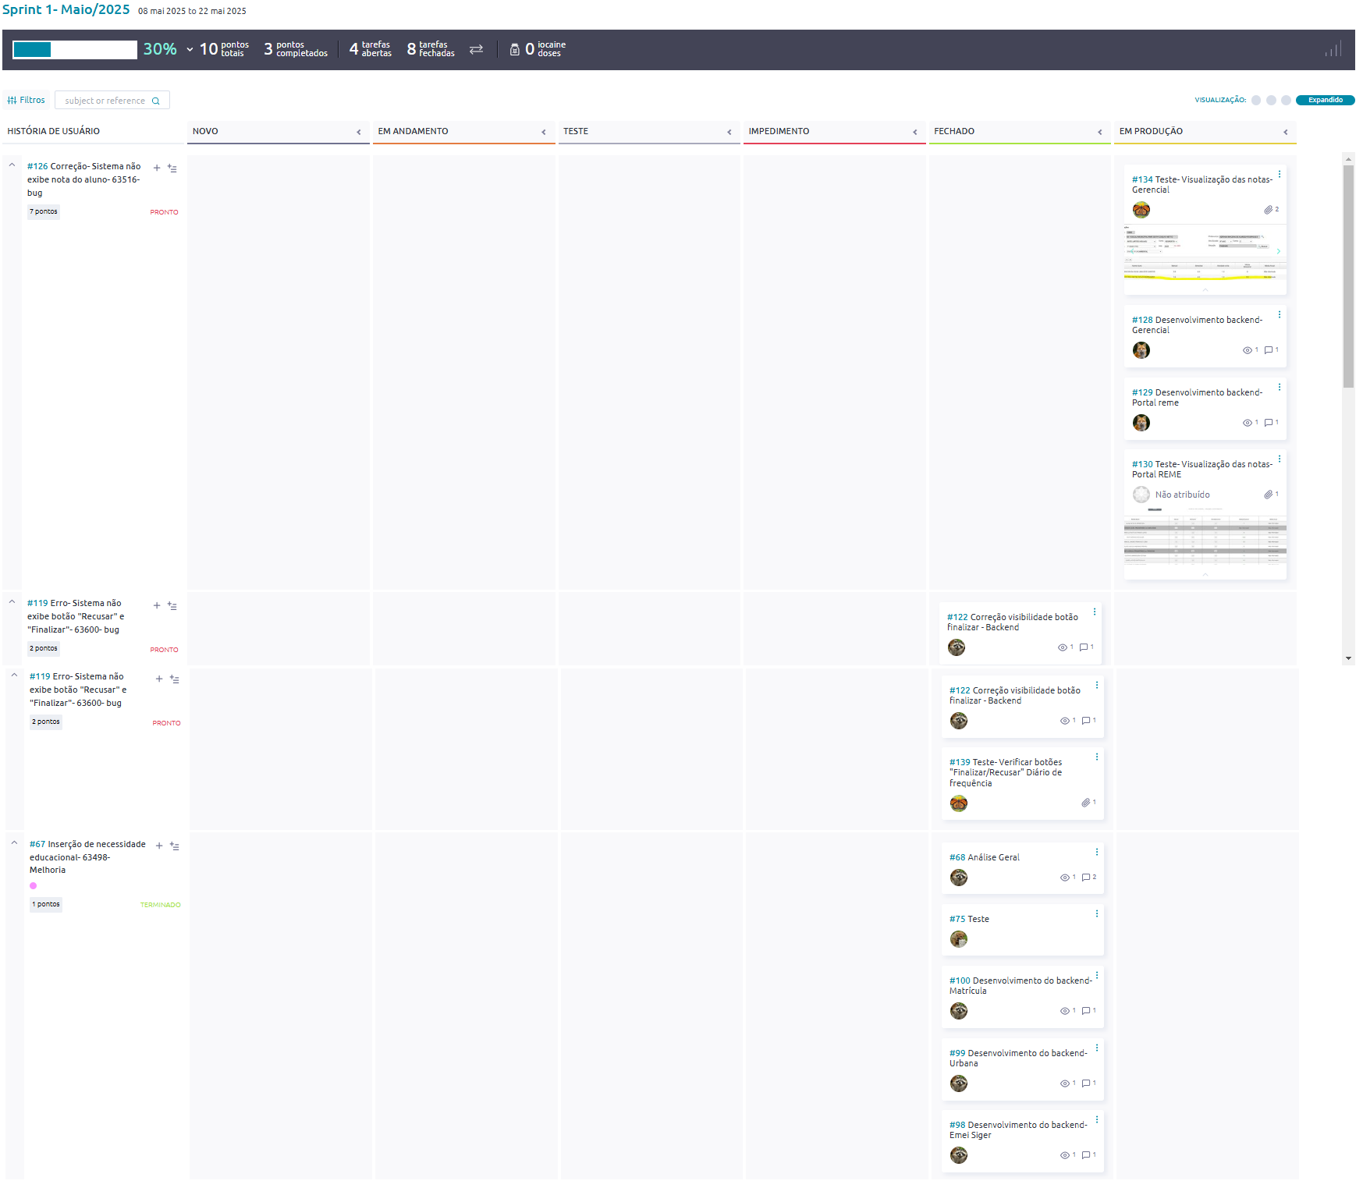Open the sprint burndown chart icon
1363x1188 pixels.
tap(1333, 50)
